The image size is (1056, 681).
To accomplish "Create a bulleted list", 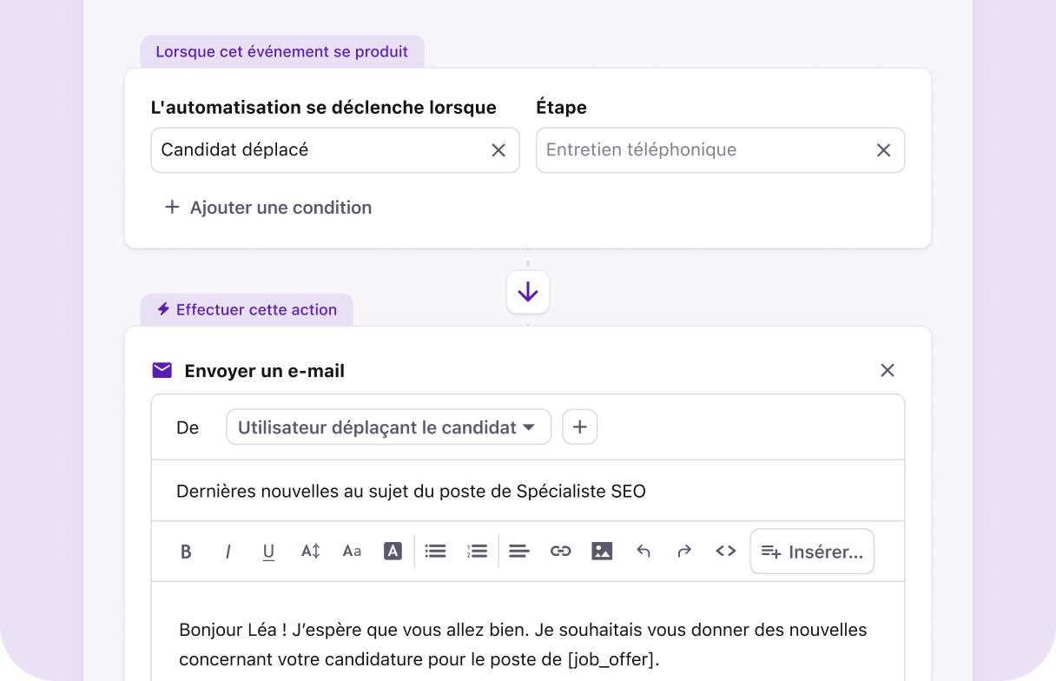I will (435, 551).
